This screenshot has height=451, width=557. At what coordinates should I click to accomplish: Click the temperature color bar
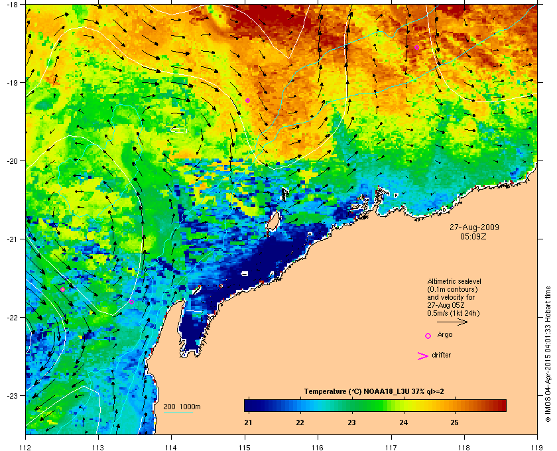pyautogui.click(x=375, y=405)
